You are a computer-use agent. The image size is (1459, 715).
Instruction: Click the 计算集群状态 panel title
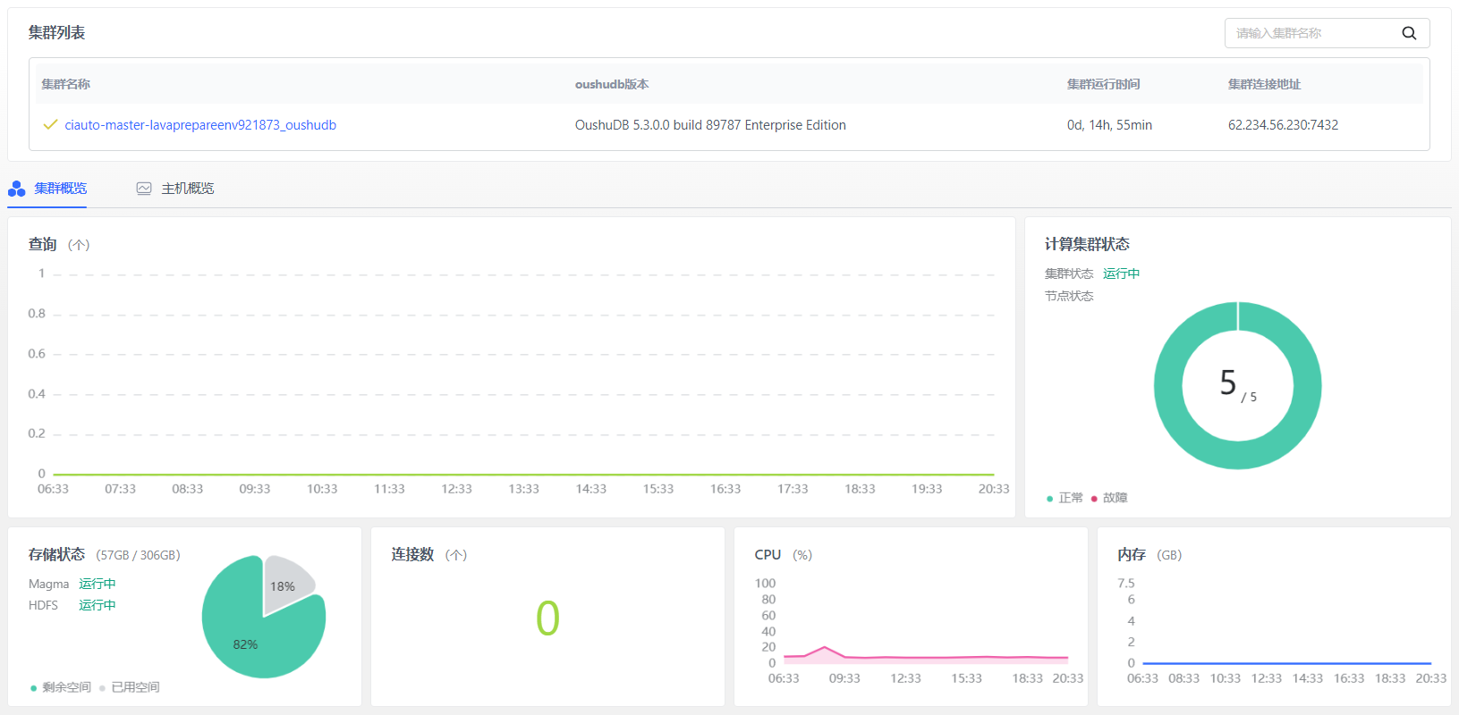pyautogui.click(x=1087, y=244)
